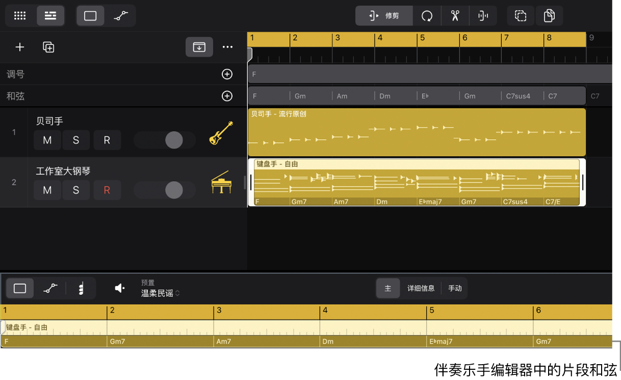Screen dimensions: 621x380
Task: Solo the 工作室大钢琴 track
Action: (76, 190)
